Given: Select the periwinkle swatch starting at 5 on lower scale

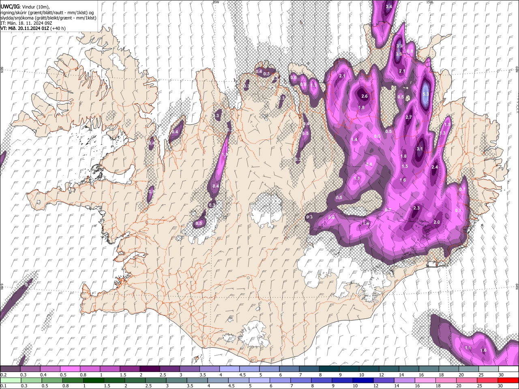Looking at the screenshot, I should tap(259, 380).
